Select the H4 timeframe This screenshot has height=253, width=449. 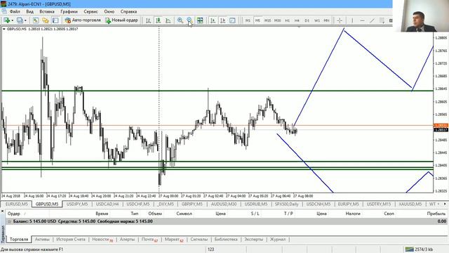pos(297,20)
